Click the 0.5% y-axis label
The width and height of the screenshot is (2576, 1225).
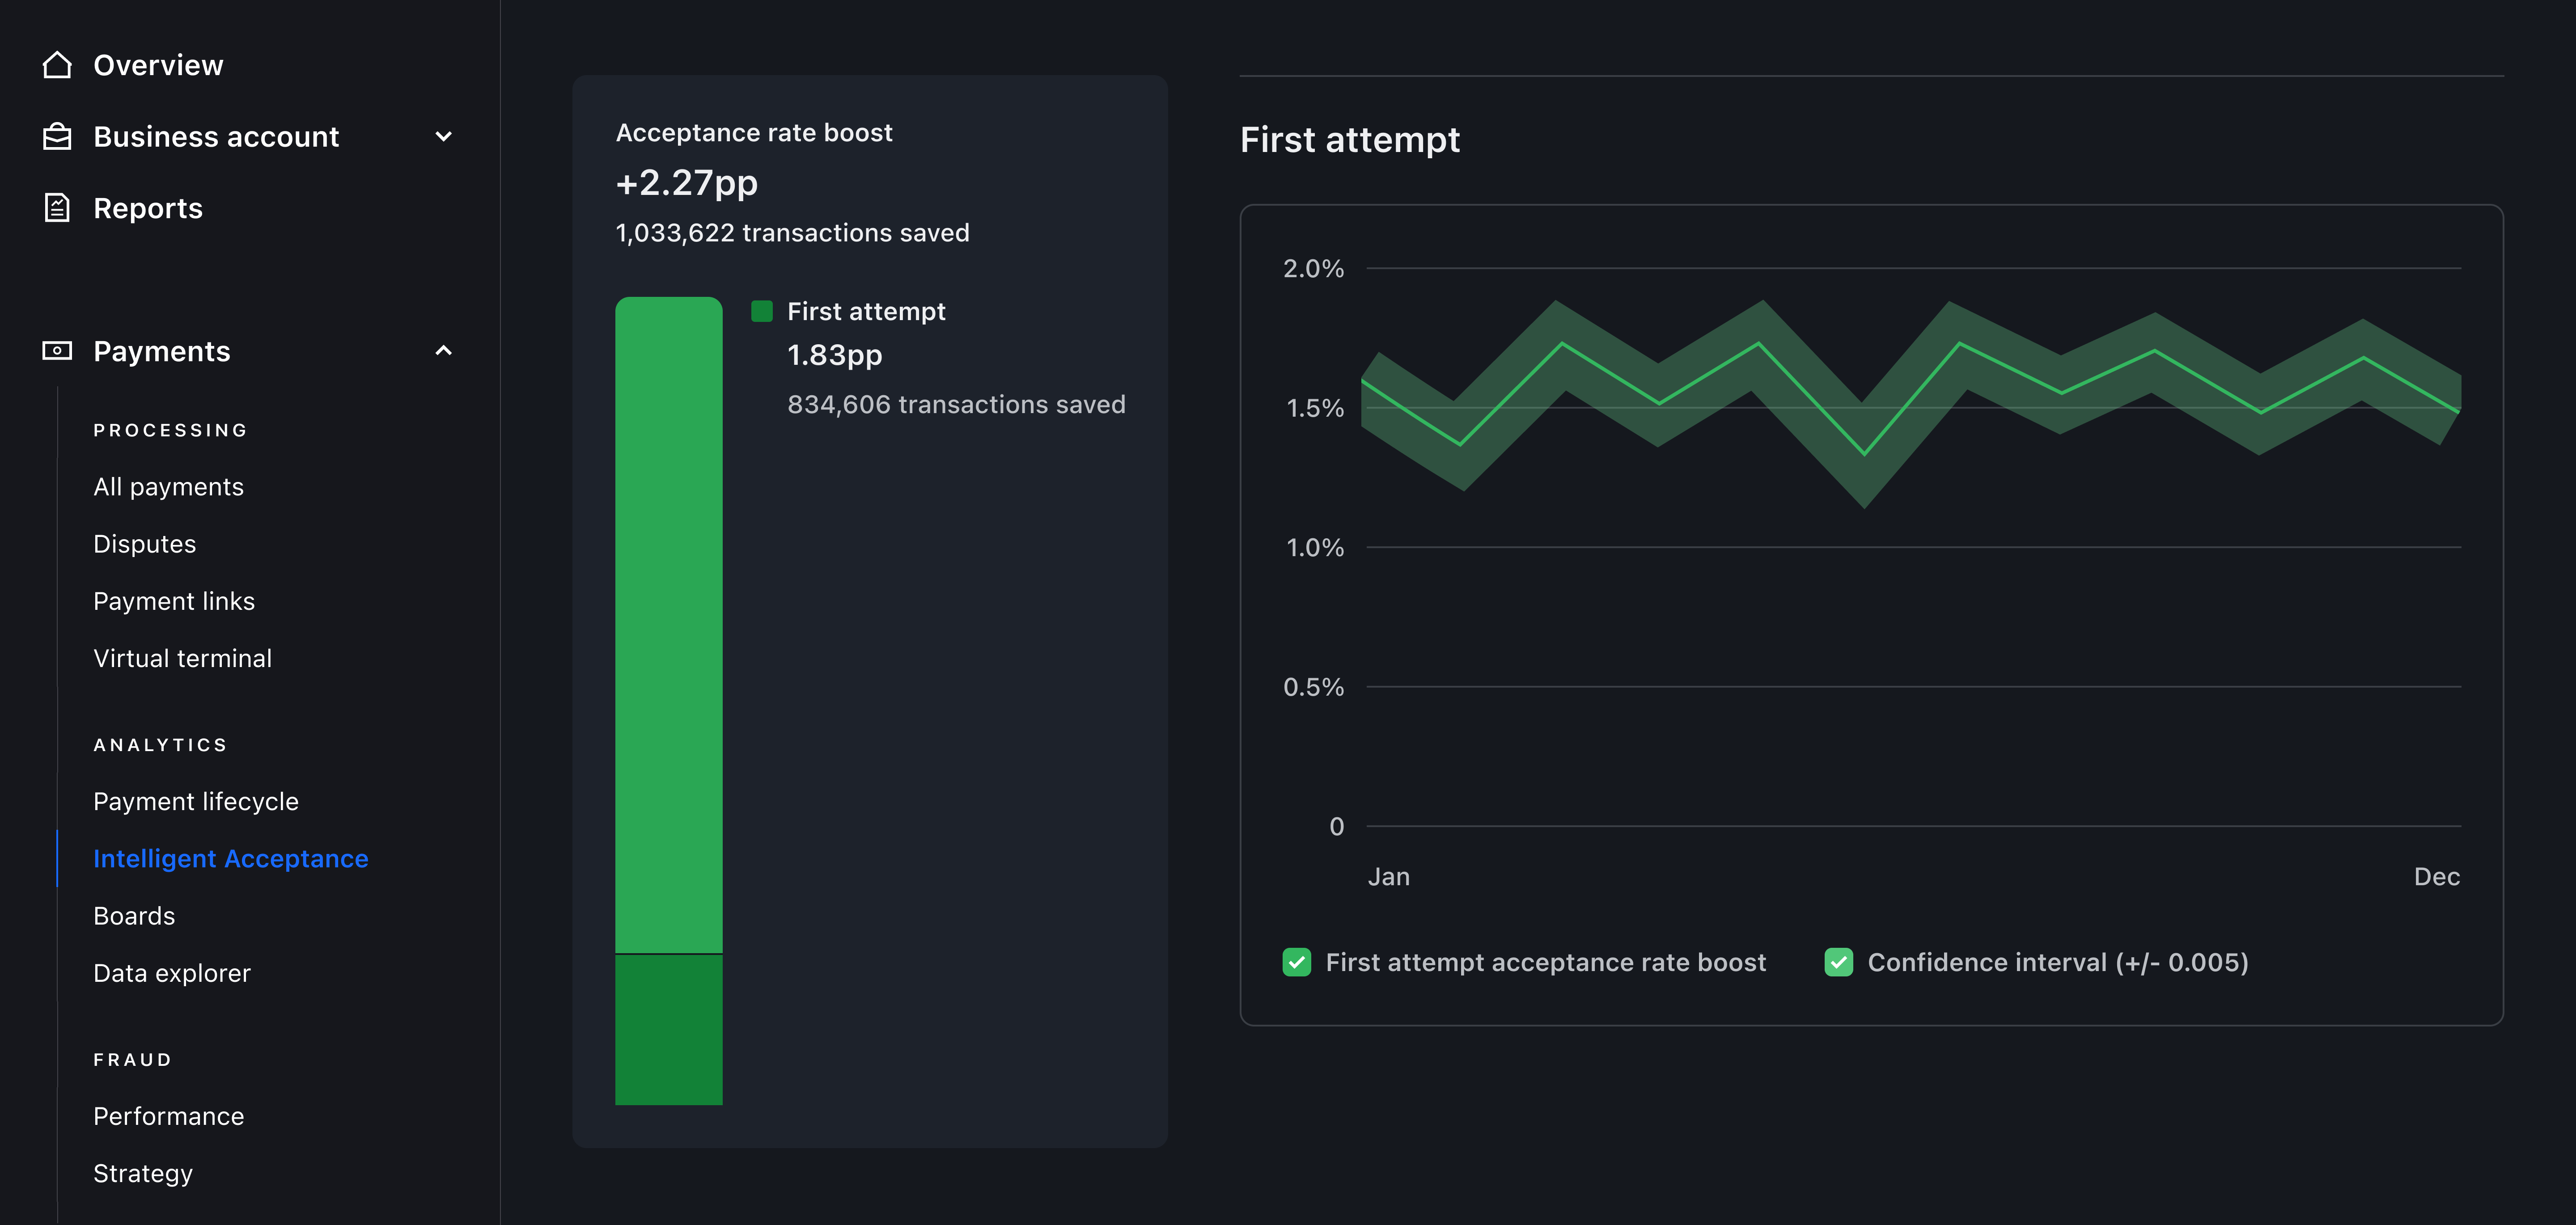(1314, 687)
